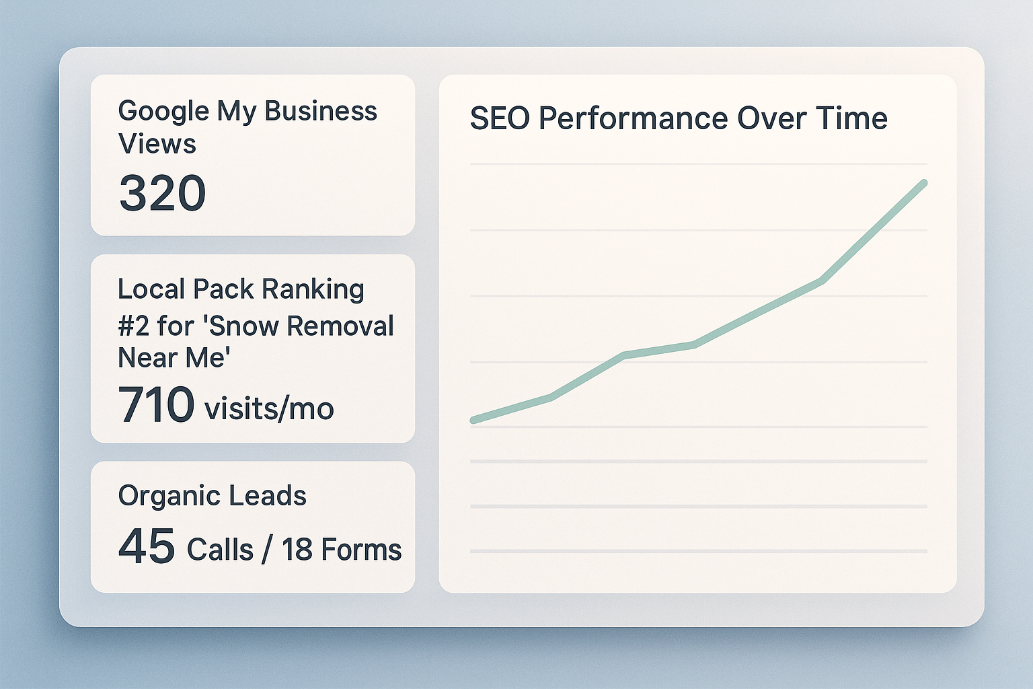Click the word Views under Google My Business
Image resolution: width=1033 pixels, height=689 pixels.
157,143
